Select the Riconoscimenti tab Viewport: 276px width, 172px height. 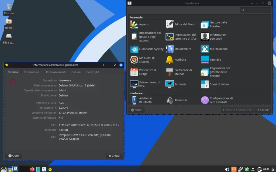[56, 72]
